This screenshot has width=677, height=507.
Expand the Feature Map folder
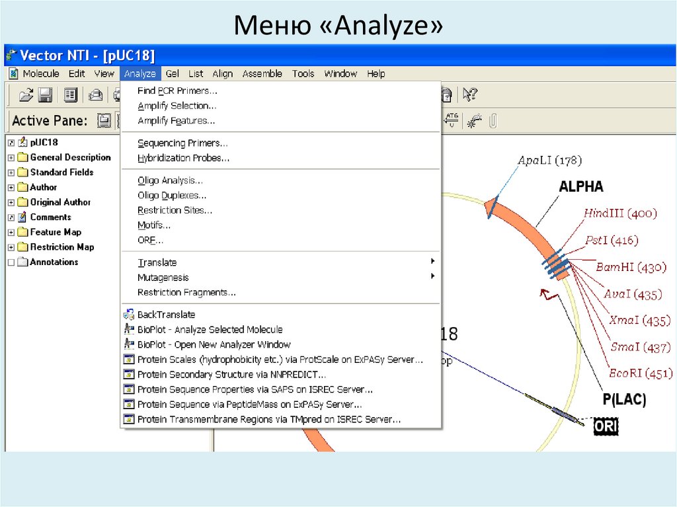point(11,232)
